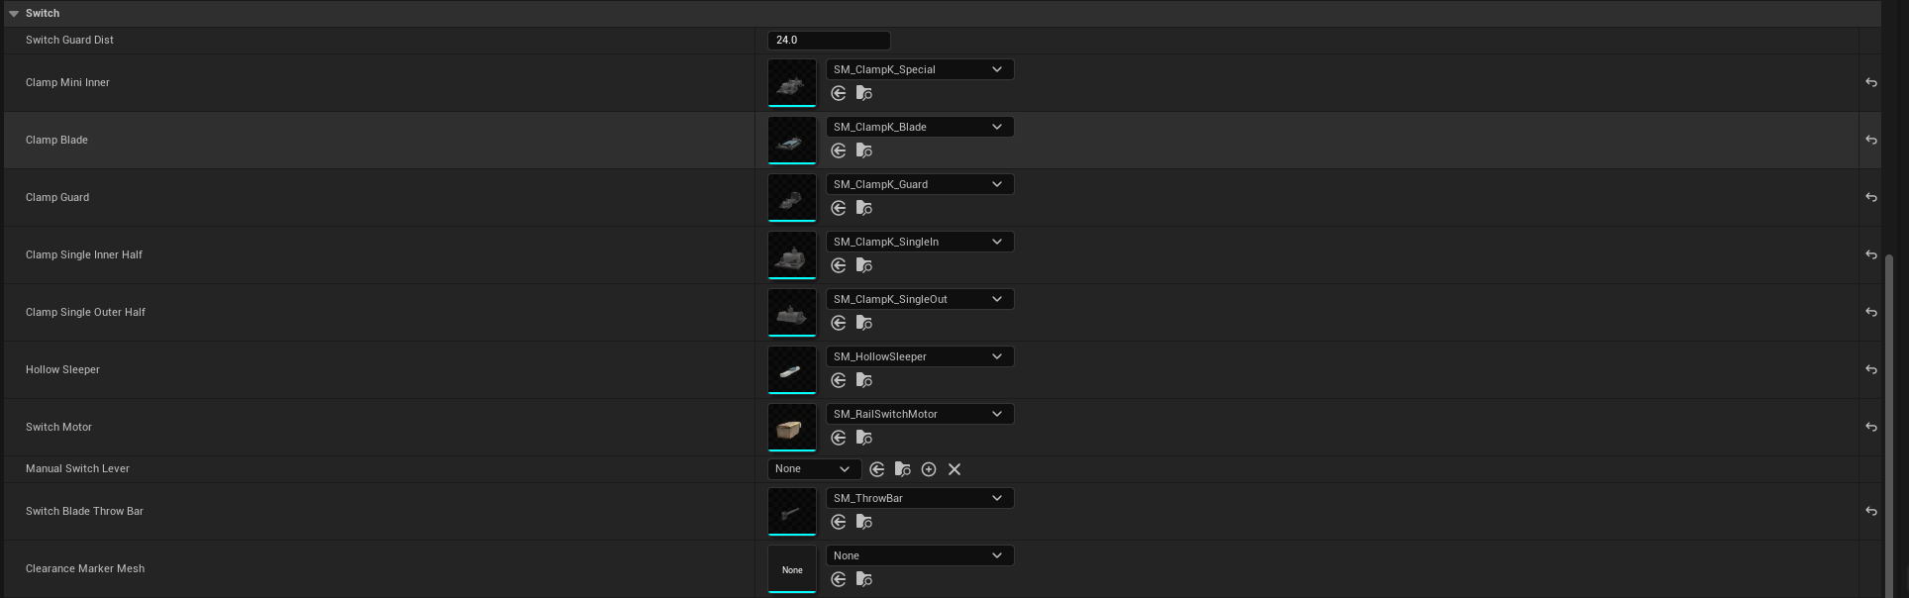Open the SM_ThrowBar mesh dropdown
The width and height of the screenshot is (1909, 598).
tap(919, 499)
